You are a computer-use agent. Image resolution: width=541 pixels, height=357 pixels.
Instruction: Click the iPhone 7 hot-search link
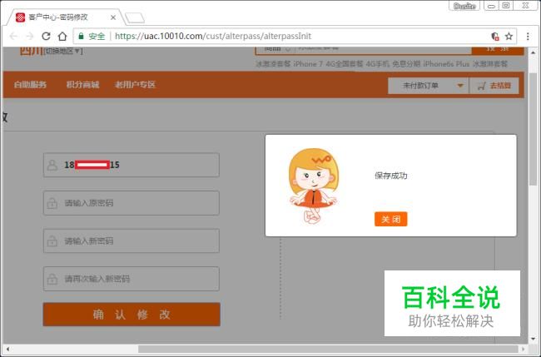tap(308, 64)
